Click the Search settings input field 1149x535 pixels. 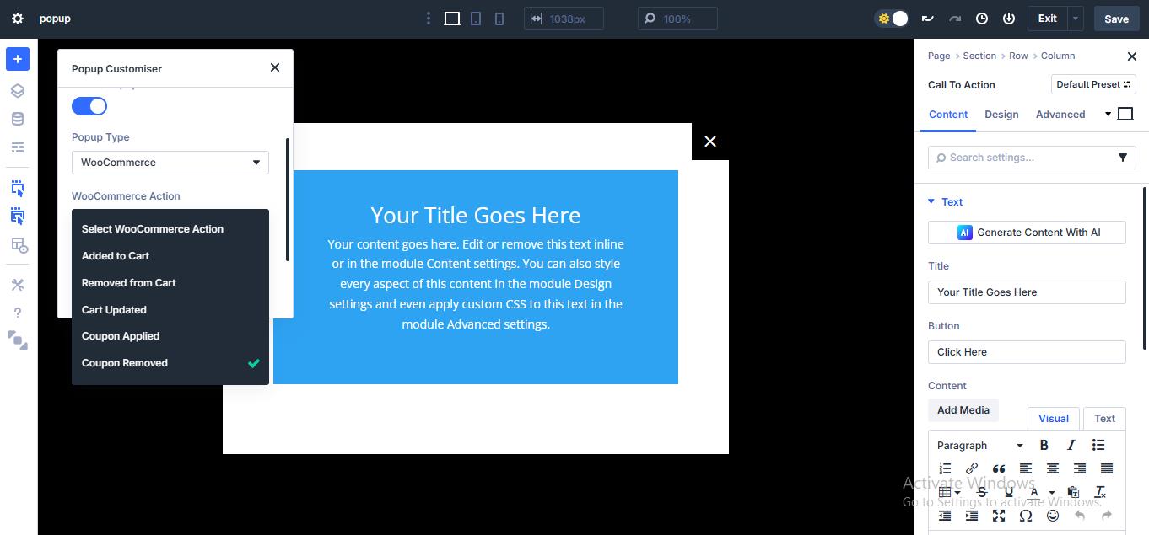pos(1021,158)
